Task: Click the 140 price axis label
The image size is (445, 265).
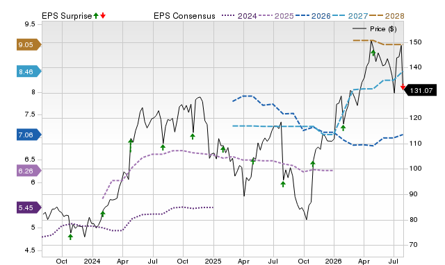Action: click(415, 67)
